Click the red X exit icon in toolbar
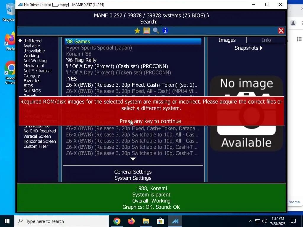The height and width of the screenshot is (227, 303). click(x=281, y=31)
